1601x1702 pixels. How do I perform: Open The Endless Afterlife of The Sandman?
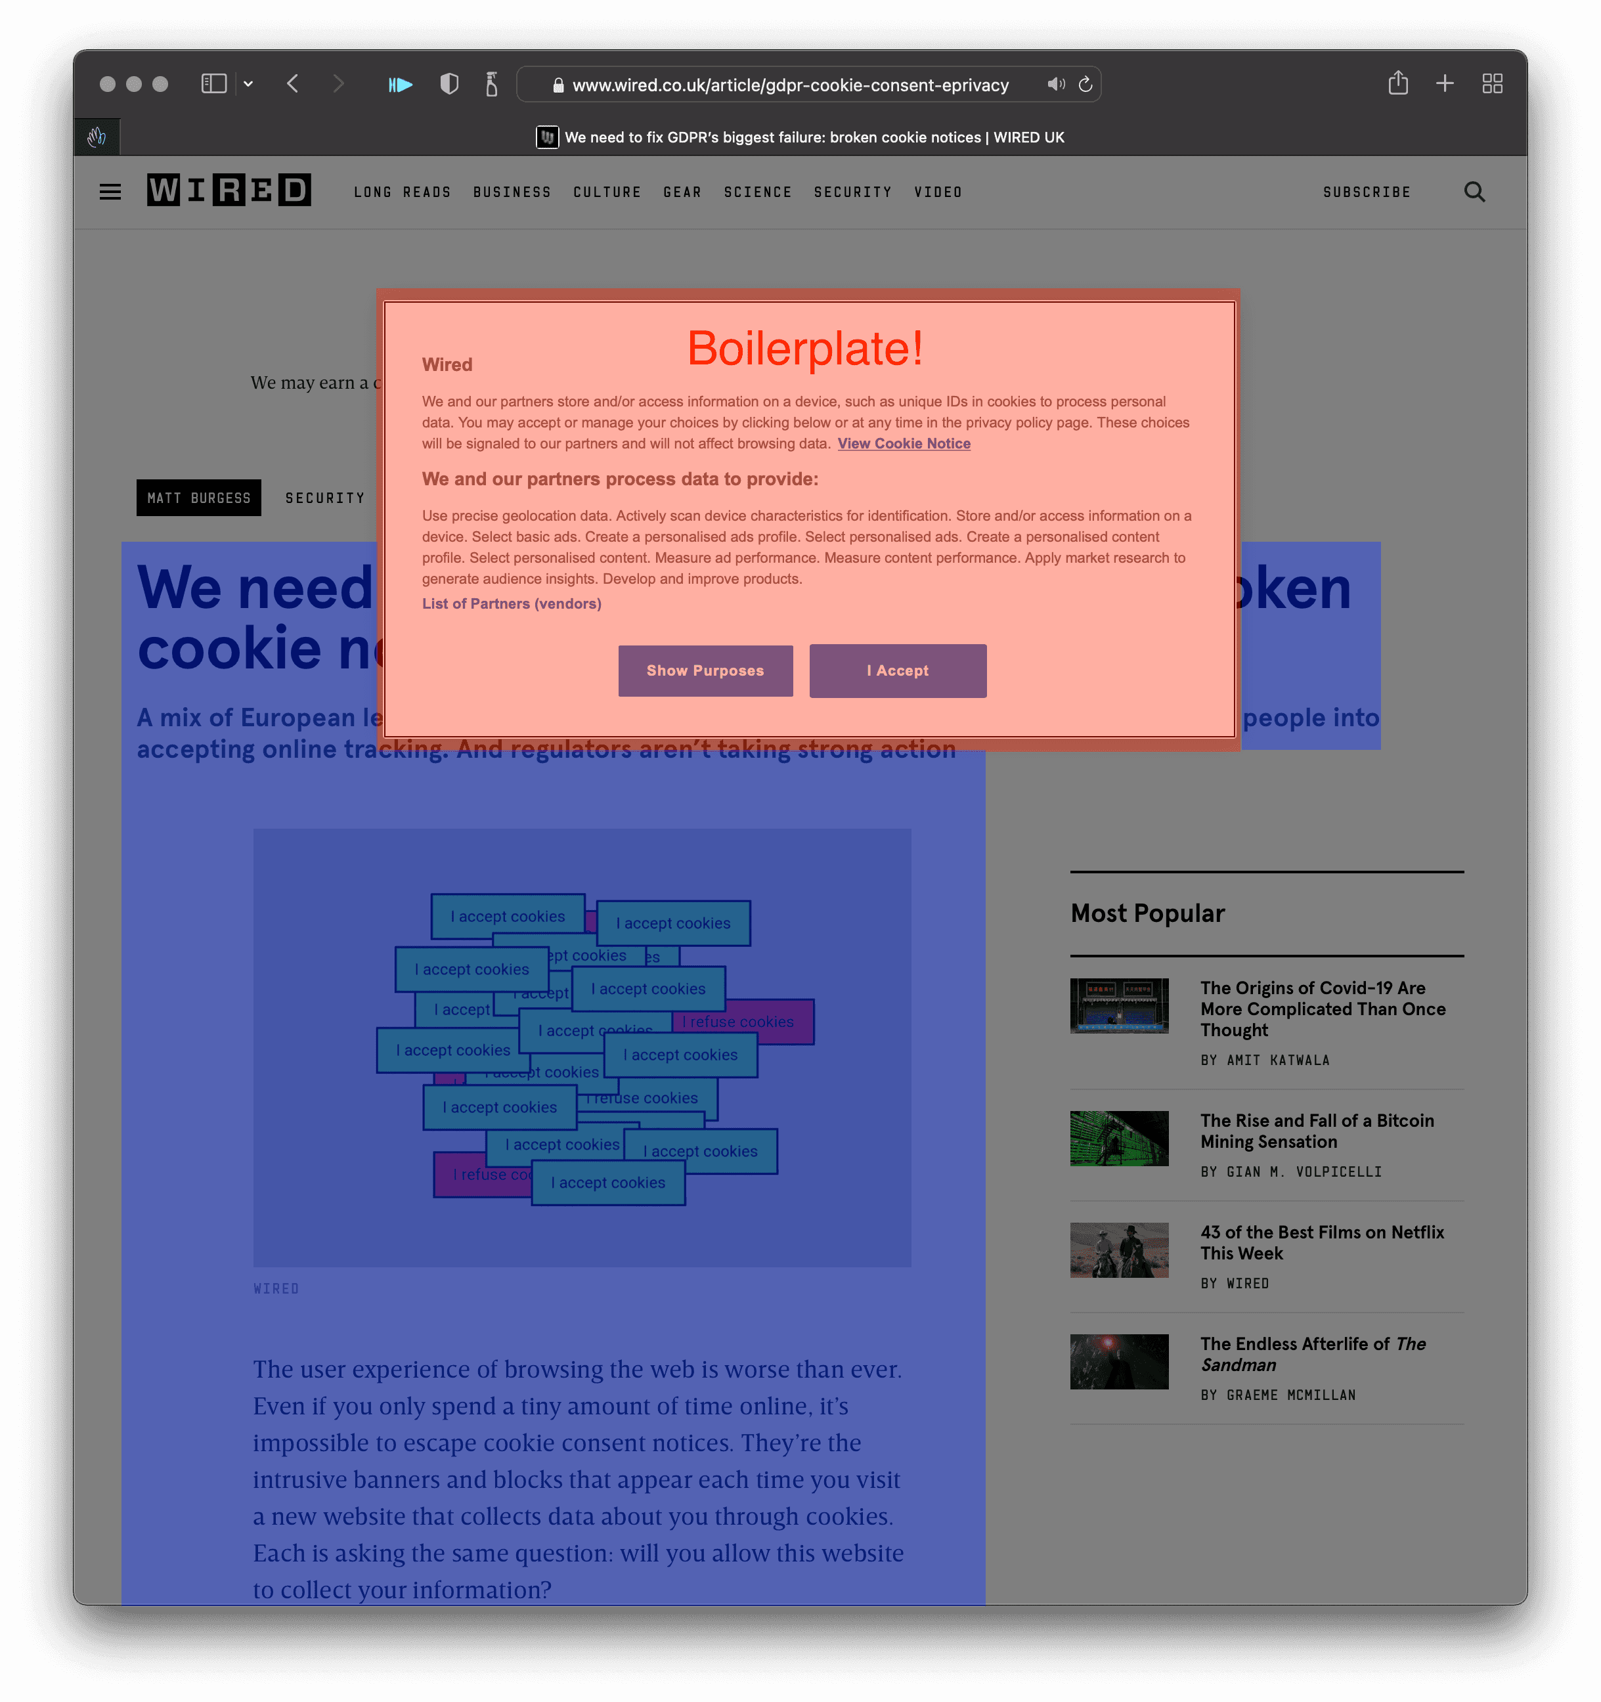coord(1313,1355)
